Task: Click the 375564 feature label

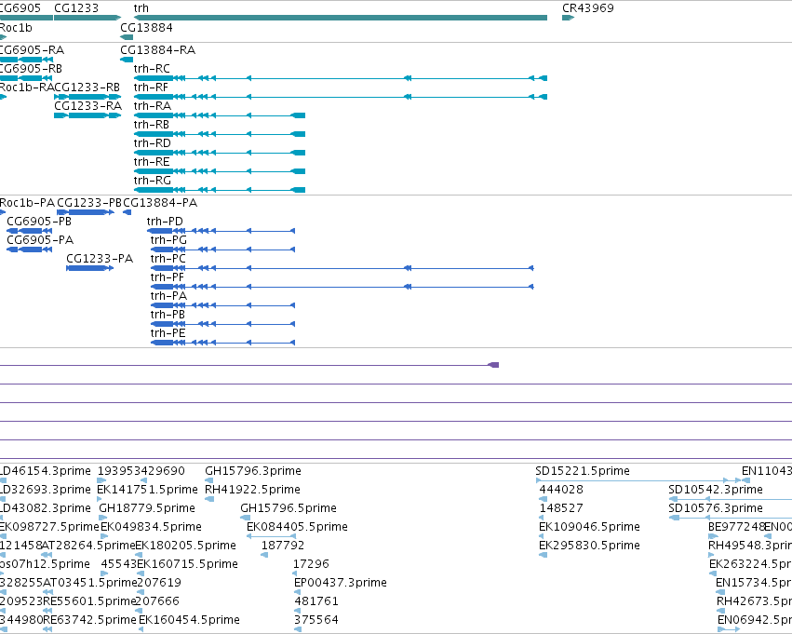Action: coord(316,620)
